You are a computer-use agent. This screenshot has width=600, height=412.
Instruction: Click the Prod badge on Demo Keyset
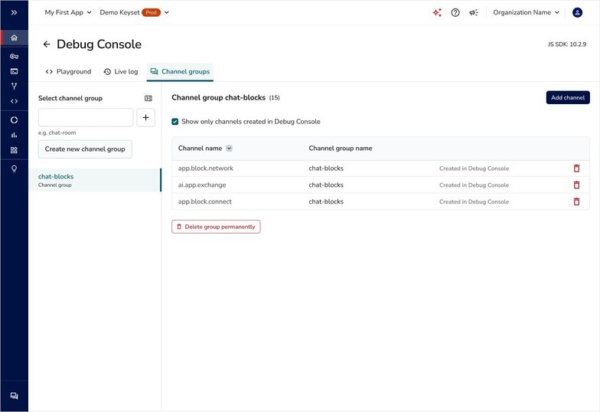pos(152,12)
